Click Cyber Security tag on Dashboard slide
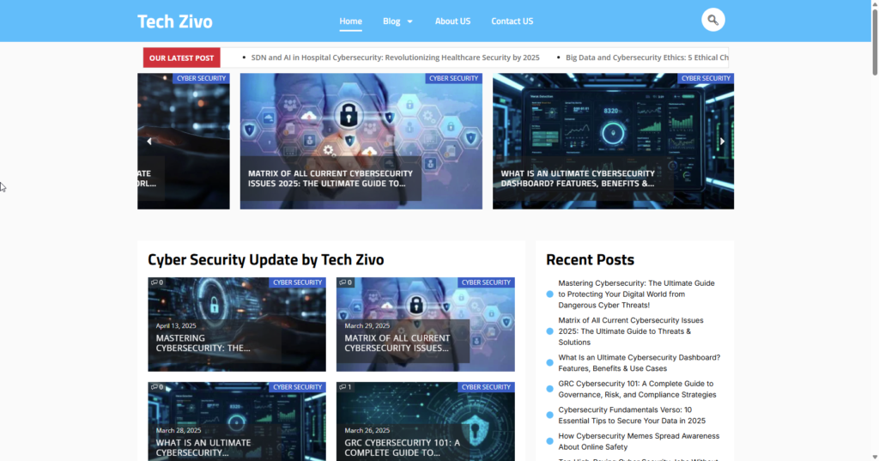879x461 pixels. (706, 78)
